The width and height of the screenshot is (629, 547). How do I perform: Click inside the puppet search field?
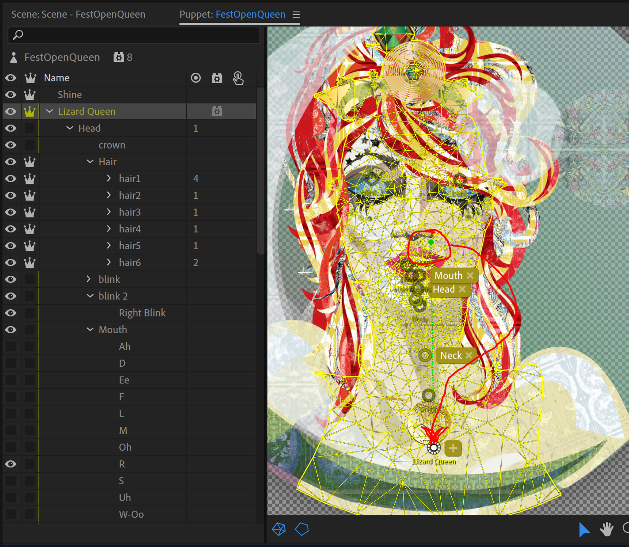coord(133,35)
